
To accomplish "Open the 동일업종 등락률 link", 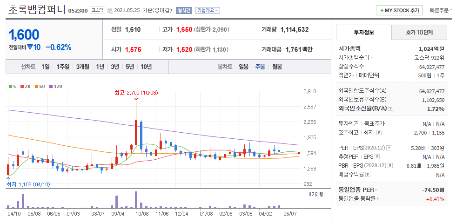I will [359, 199].
